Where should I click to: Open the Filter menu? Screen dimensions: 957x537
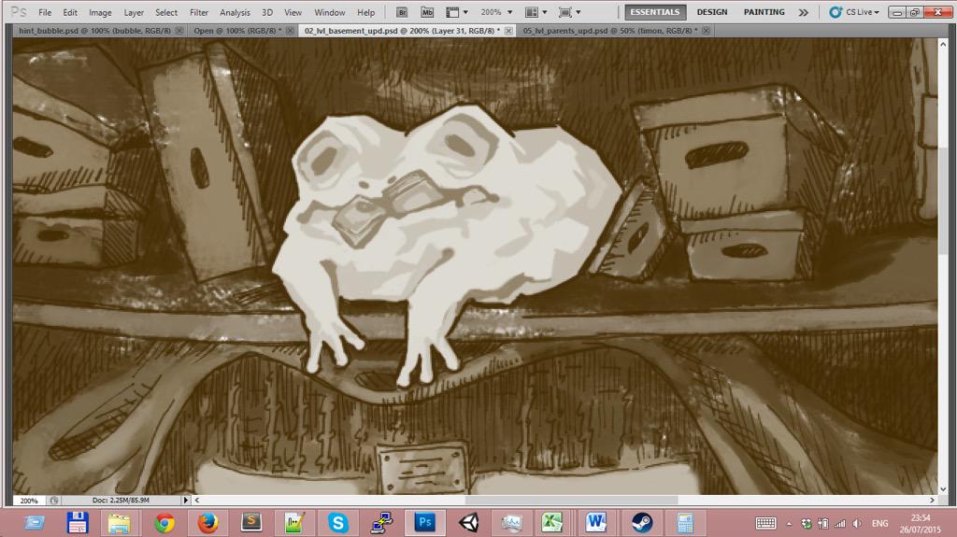click(199, 12)
